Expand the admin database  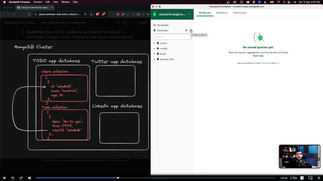point(154,43)
